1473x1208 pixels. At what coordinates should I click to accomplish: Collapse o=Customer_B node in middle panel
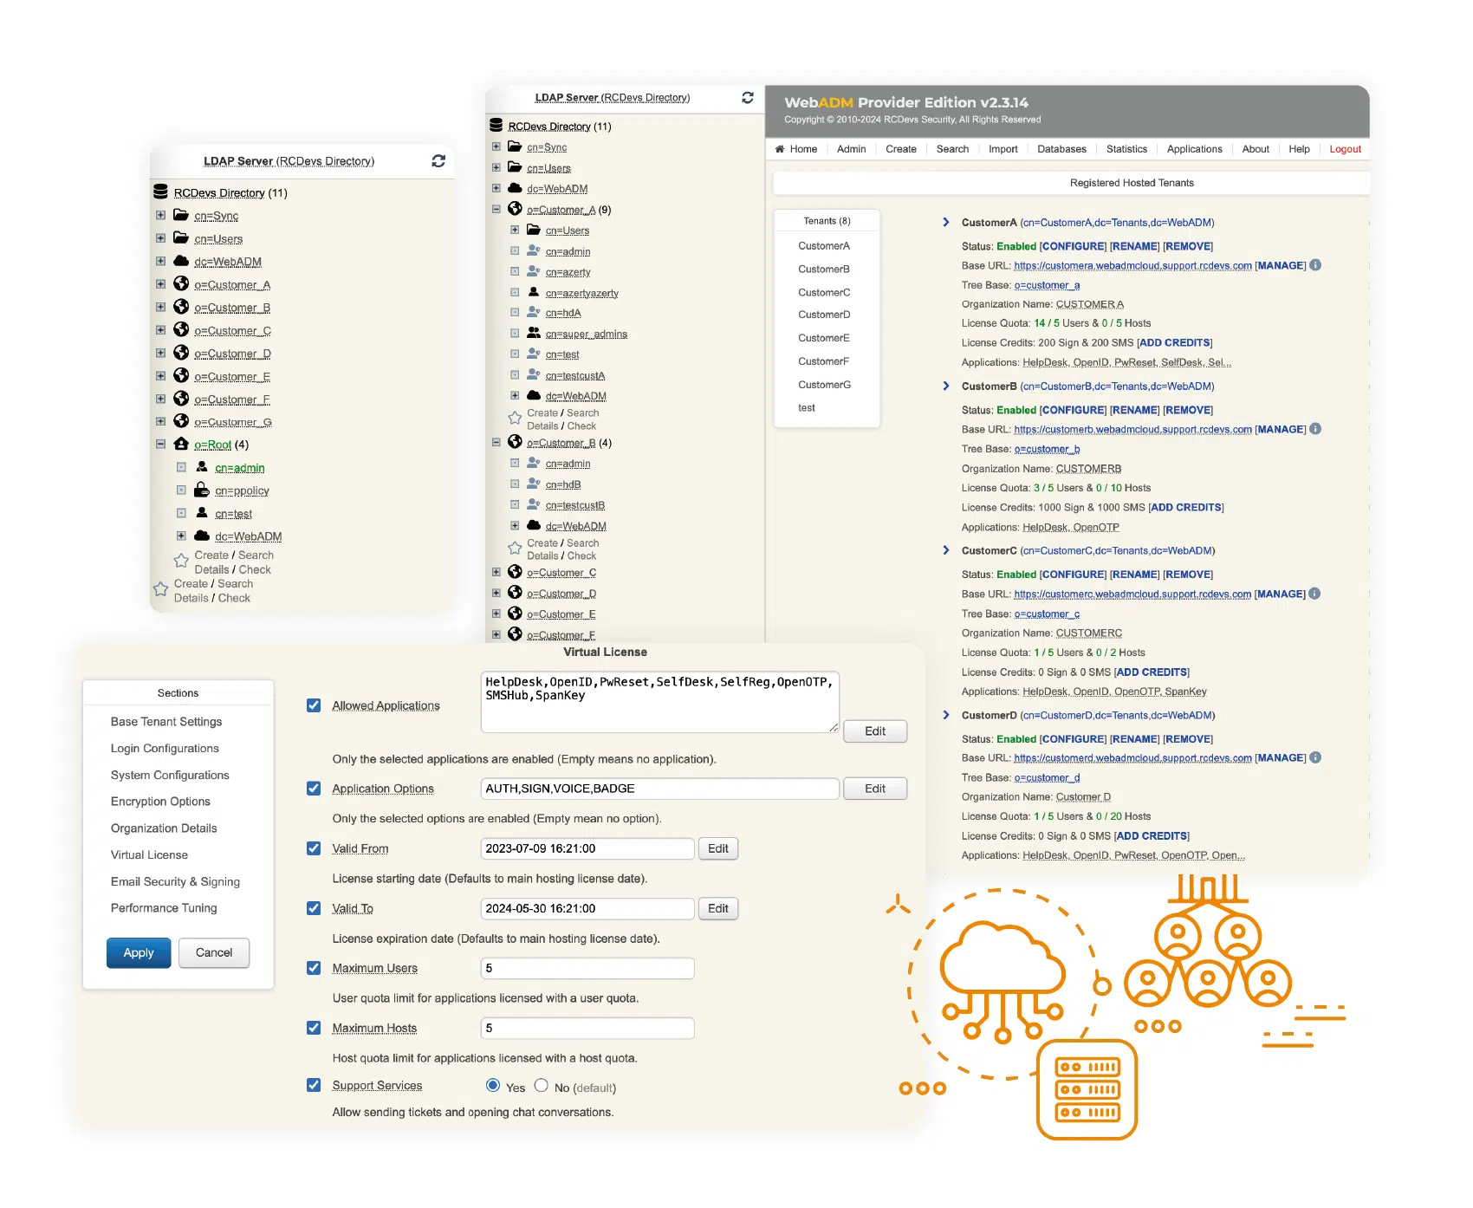[496, 442]
